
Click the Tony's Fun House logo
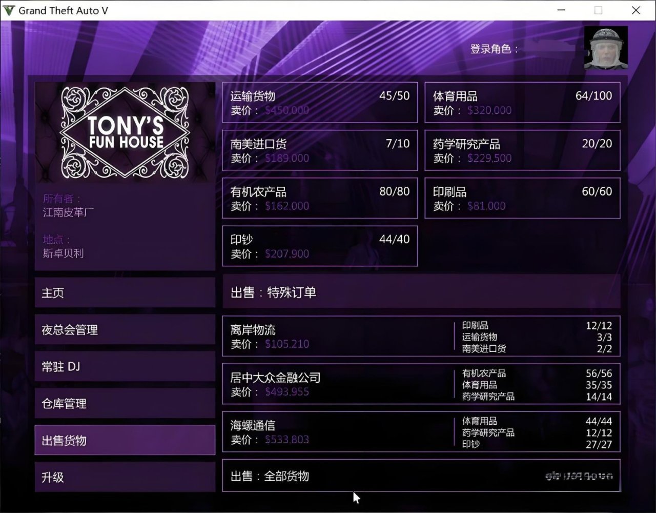click(x=125, y=132)
